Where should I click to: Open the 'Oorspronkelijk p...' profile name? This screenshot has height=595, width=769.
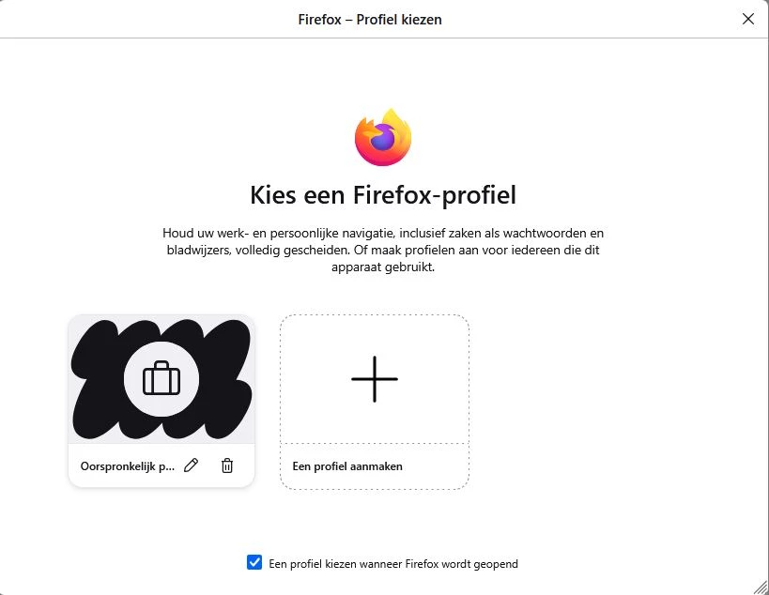point(128,466)
